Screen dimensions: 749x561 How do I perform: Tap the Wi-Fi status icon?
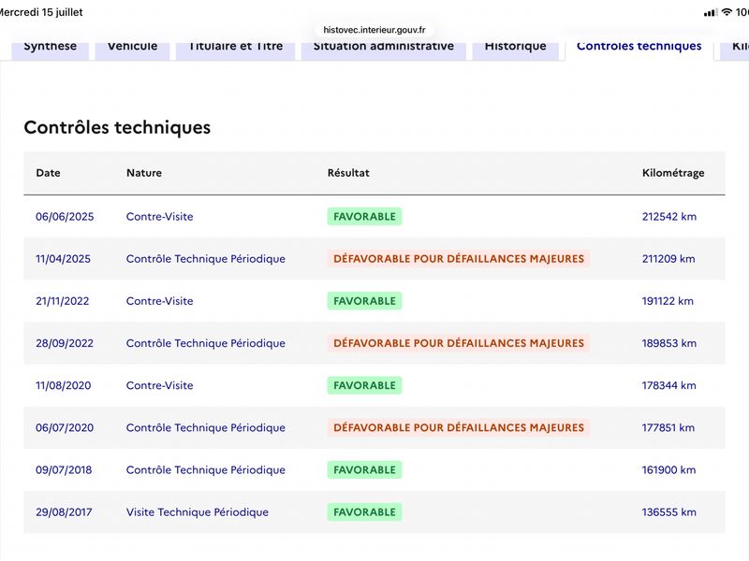pyautogui.click(x=727, y=12)
